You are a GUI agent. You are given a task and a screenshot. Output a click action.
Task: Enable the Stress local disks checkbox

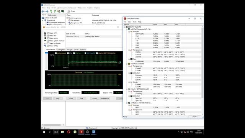click(48, 43)
